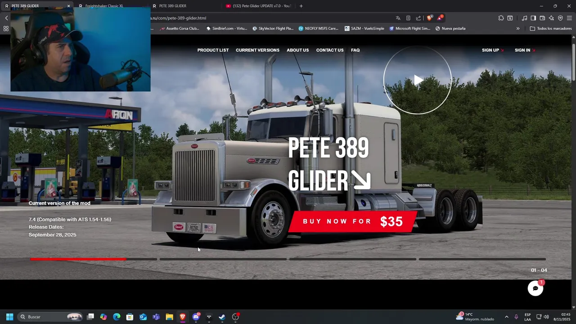This screenshot has height=324, width=576.
Task: Show hidden system tray icons
Action: pos(506,317)
